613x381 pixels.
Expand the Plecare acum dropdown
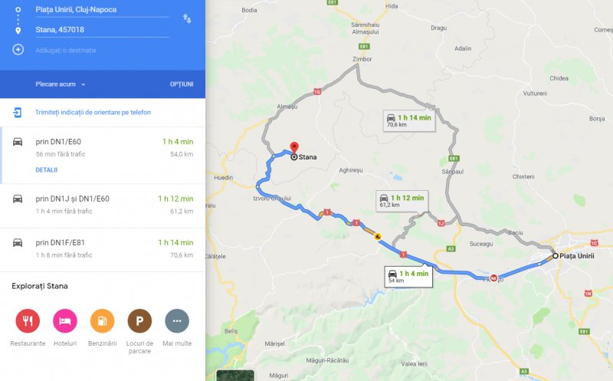coord(61,84)
